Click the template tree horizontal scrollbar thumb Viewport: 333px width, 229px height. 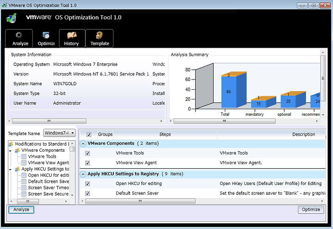[x=28, y=201]
